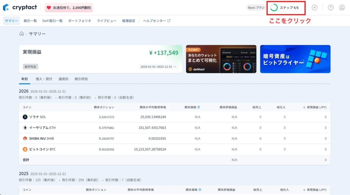
Task: Open the 取引一覧 menu item
Action: coord(30,21)
